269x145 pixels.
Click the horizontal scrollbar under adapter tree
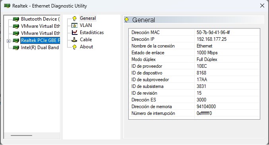21,135
